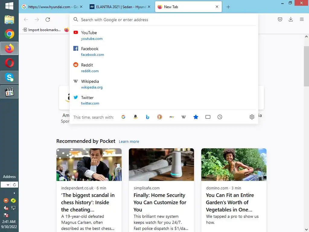Click the orange circular tray icon
Image resolution: width=309 pixels, height=232 pixels.
coord(6,201)
